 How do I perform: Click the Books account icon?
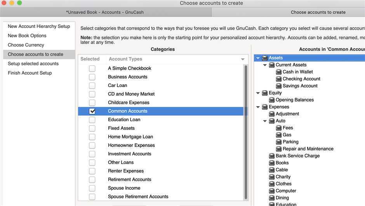(x=272, y=162)
